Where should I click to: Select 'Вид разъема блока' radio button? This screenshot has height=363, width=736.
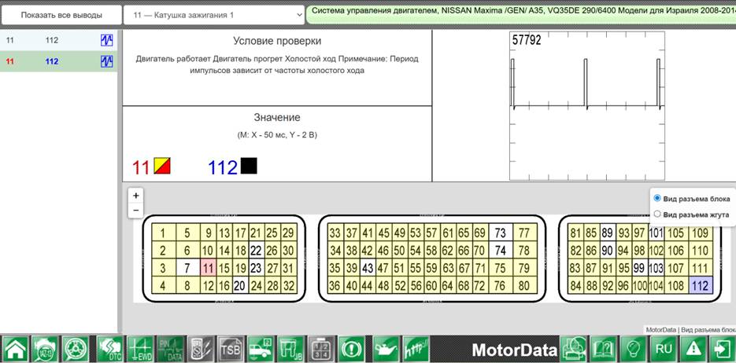[657, 198]
